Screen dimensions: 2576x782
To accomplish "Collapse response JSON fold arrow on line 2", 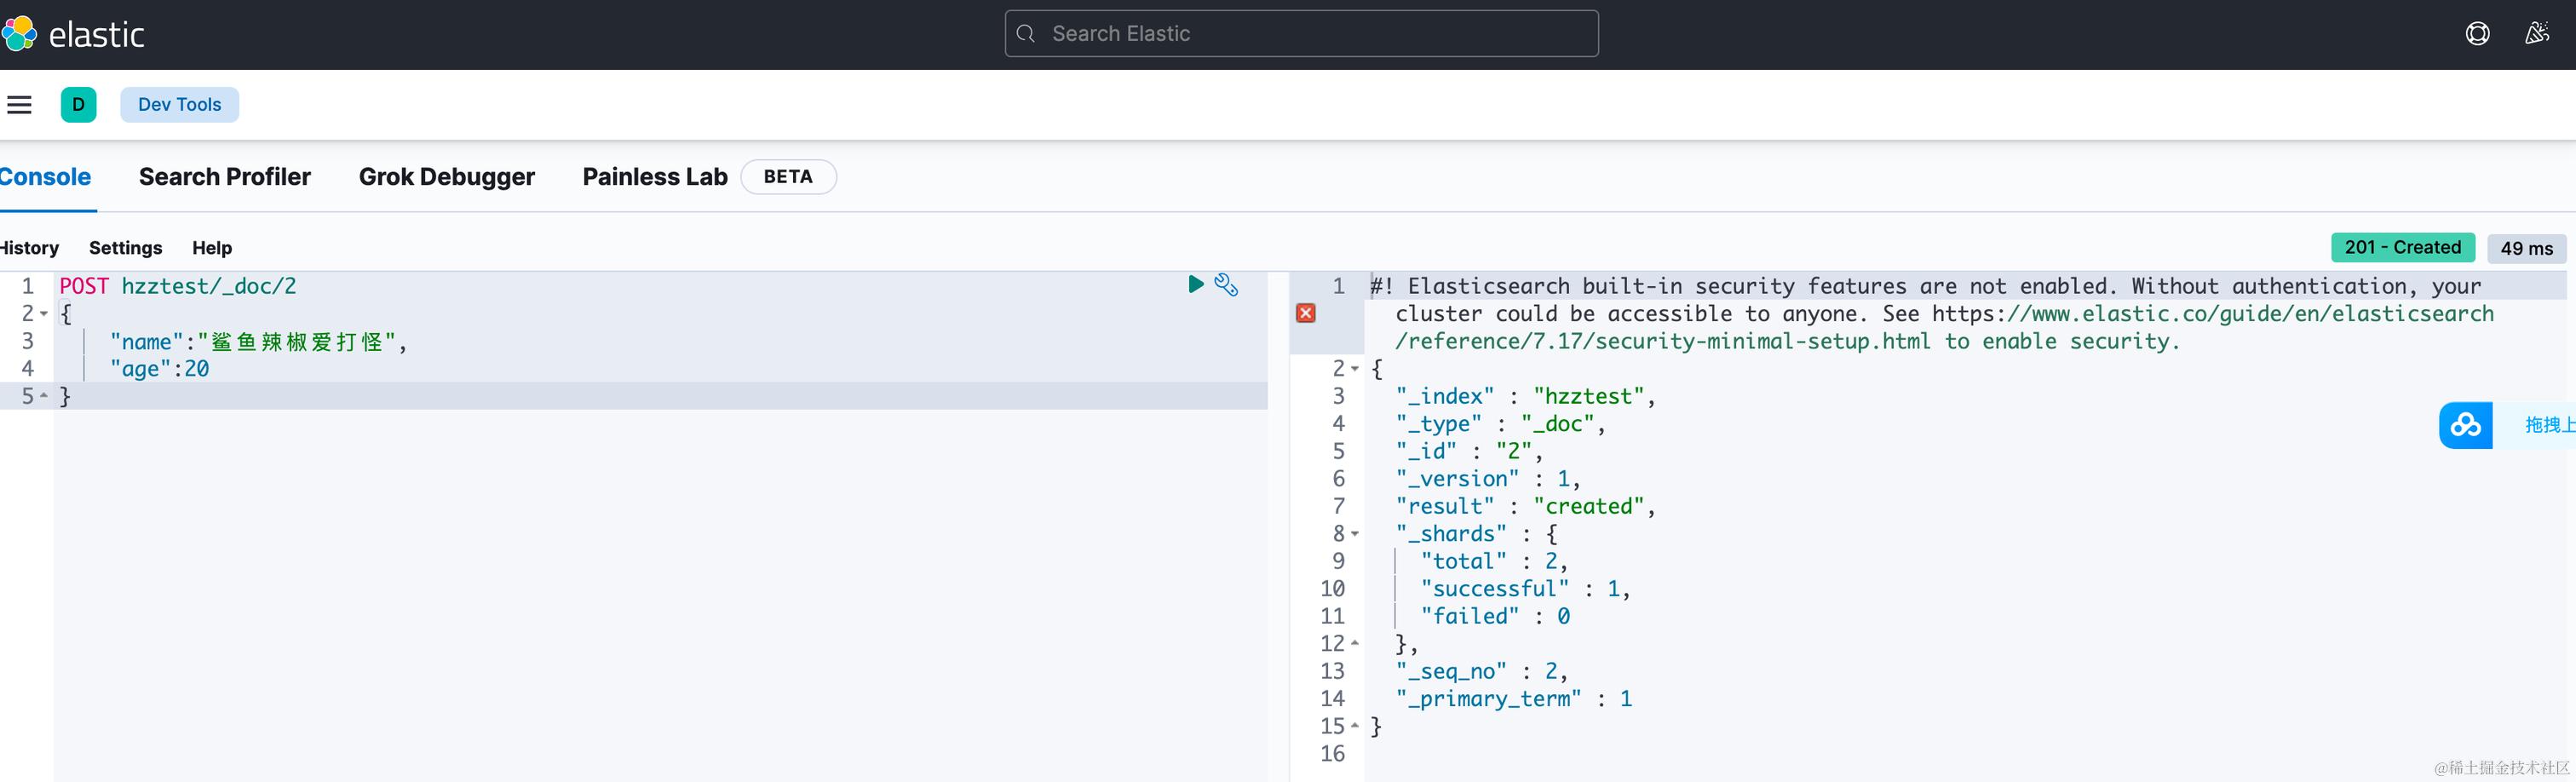I will (1355, 369).
